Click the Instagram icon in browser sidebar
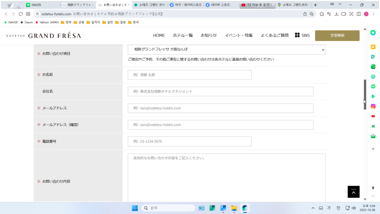This screenshot has height=214, width=380. pyautogui.click(x=373, y=106)
